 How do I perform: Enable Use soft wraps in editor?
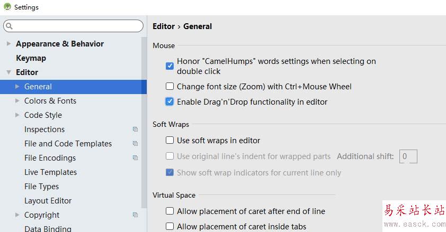(170, 140)
